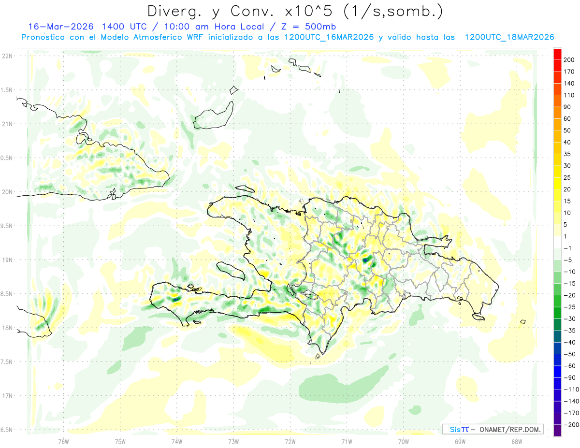The image size is (580, 448).
Task: Click positive legend value 110
Action: pos(570,95)
